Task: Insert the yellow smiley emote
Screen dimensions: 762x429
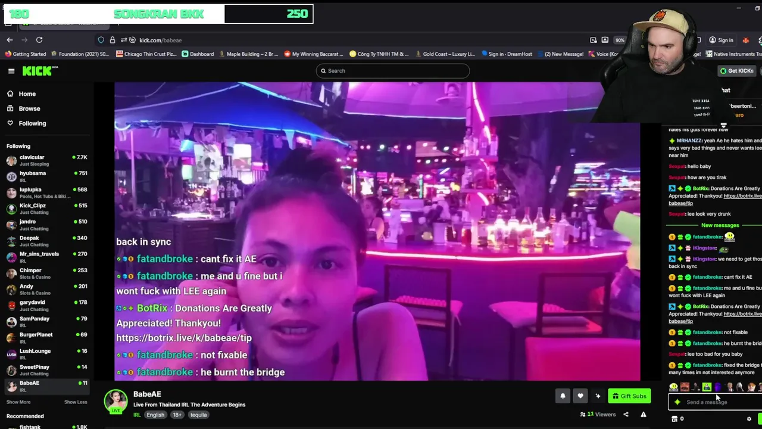Action: point(673,387)
